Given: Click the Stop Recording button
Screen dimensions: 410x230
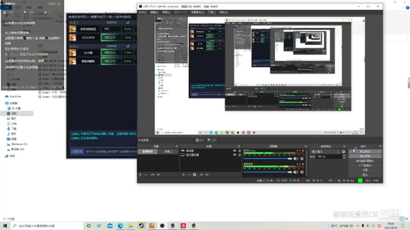Looking at the screenshot, I should pos(365,156).
